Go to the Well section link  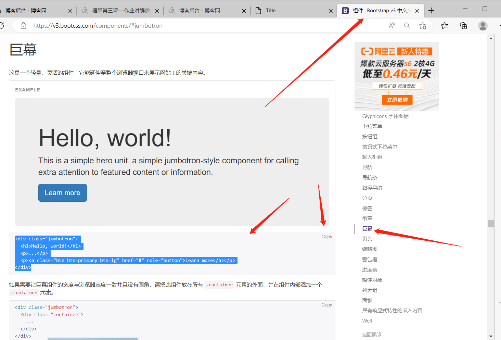coord(367,321)
